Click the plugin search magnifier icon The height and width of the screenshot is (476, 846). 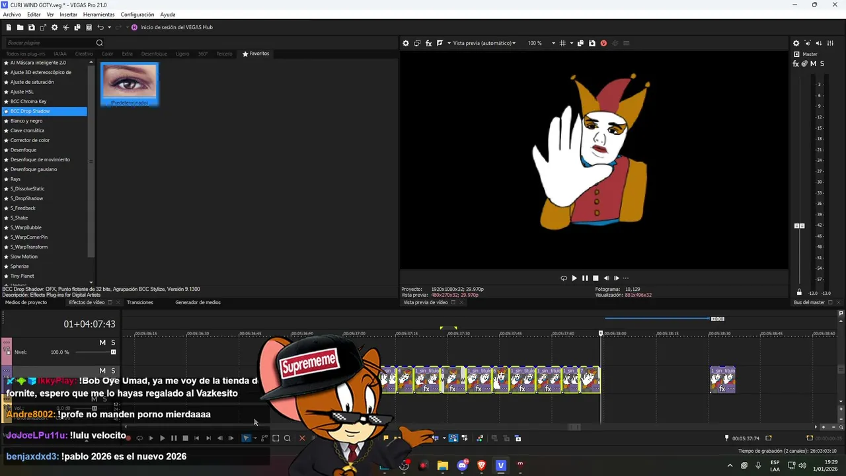(x=99, y=43)
